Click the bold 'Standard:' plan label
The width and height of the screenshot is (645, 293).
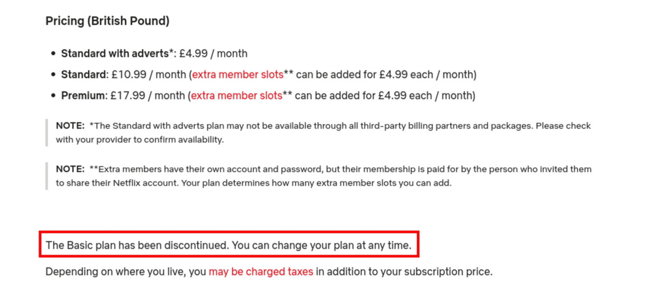(84, 75)
